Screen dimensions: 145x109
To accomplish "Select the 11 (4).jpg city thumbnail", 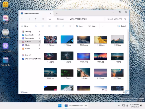I will 100,56.
